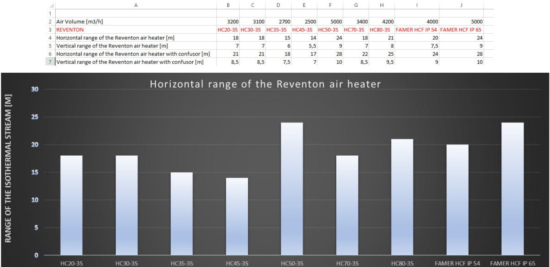Image resolution: width=550 pixels, height=267 pixels.
Task: Select row header 3
Action: [51, 30]
